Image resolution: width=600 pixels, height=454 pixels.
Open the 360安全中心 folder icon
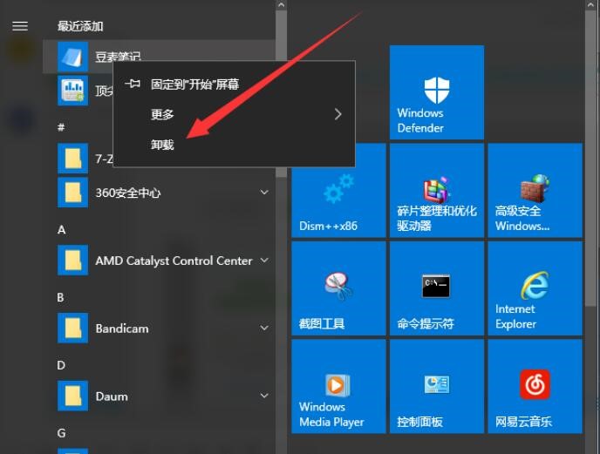(x=72, y=193)
